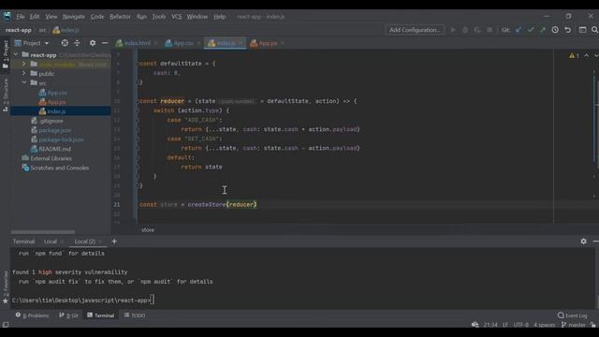Click the Debug bug icon in toolbar
Viewport: 599px width, 337px height.
pos(465,30)
